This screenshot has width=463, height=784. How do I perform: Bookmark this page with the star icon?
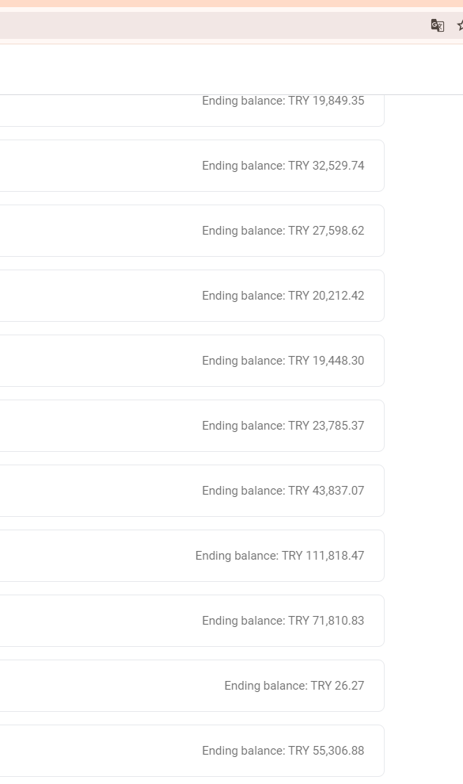pyautogui.click(x=460, y=25)
